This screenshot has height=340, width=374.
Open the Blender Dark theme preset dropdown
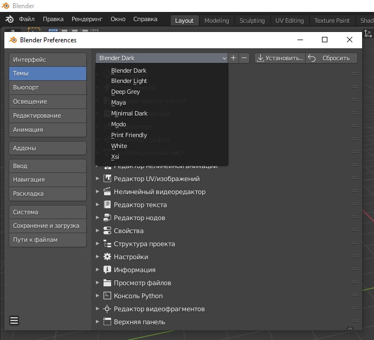pyautogui.click(x=162, y=58)
